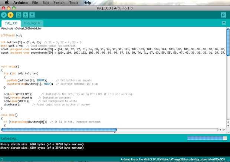The width and height of the screenshot is (230, 162).
Task: Click the 'LCDShield lcd;' declaration line
Action: [x=11, y=36]
